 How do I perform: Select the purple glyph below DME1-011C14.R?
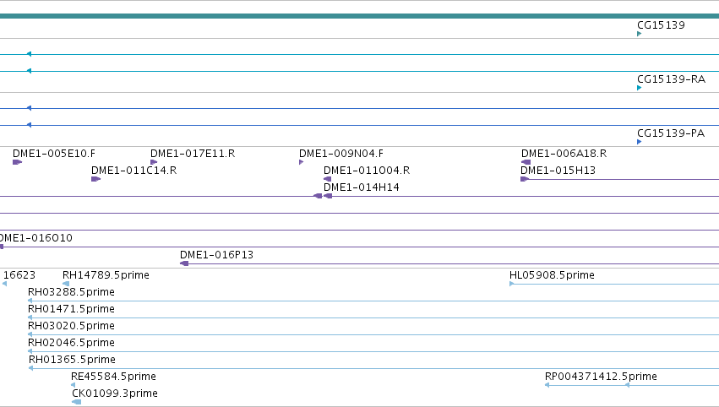95,179
